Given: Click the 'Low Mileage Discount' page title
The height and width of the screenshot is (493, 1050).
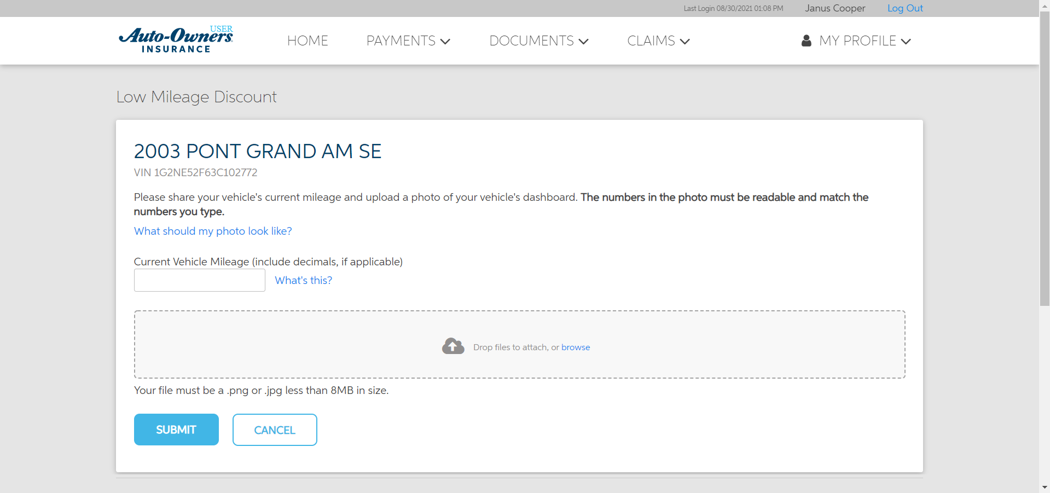Looking at the screenshot, I should 196,97.
